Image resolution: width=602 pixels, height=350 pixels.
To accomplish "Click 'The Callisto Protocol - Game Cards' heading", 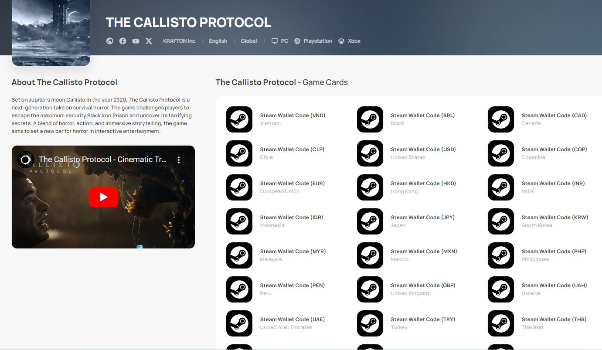I will click(x=282, y=82).
